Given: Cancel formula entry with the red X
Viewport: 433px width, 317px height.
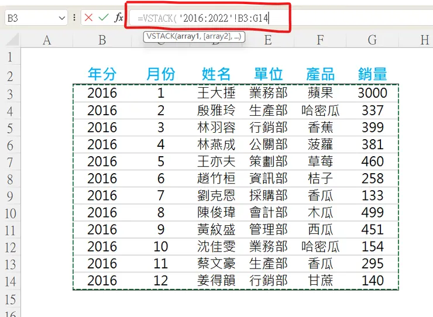Looking at the screenshot, I should pyautogui.click(x=88, y=18).
